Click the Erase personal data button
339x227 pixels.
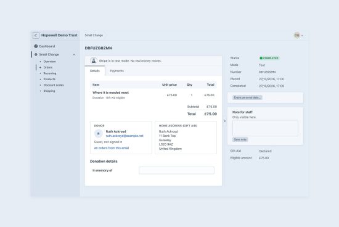(x=247, y=97)
